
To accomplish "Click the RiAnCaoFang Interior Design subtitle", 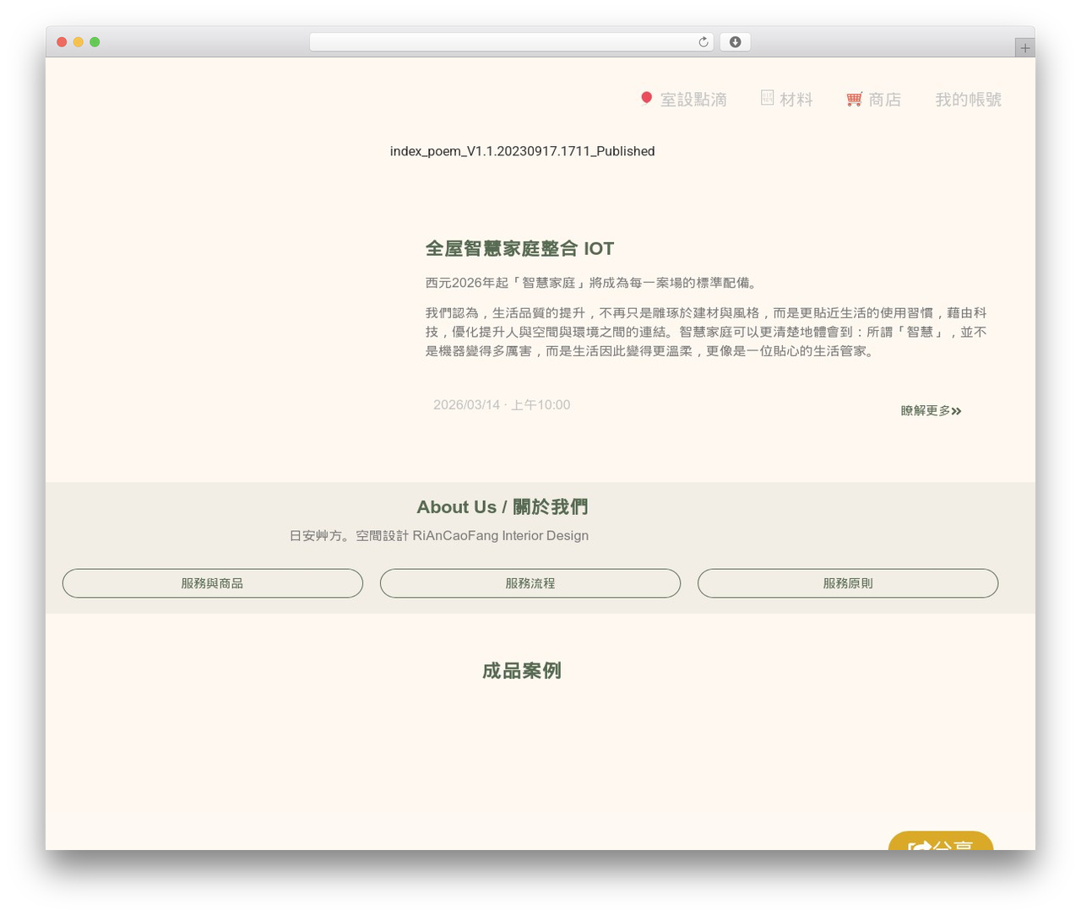I will click(439, 536).
